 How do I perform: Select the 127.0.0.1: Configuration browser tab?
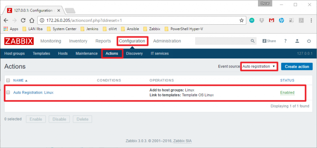tap(33, 10)
